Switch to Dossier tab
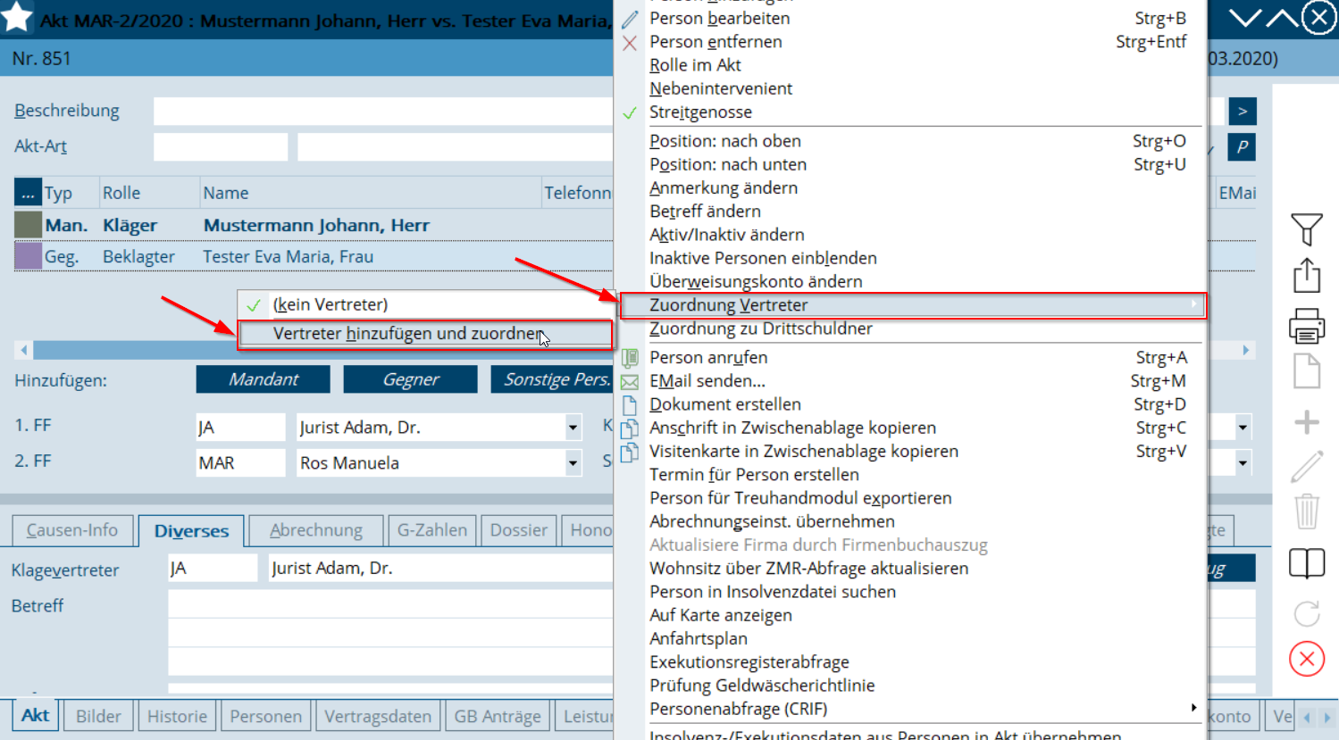 tap(518, 530)
